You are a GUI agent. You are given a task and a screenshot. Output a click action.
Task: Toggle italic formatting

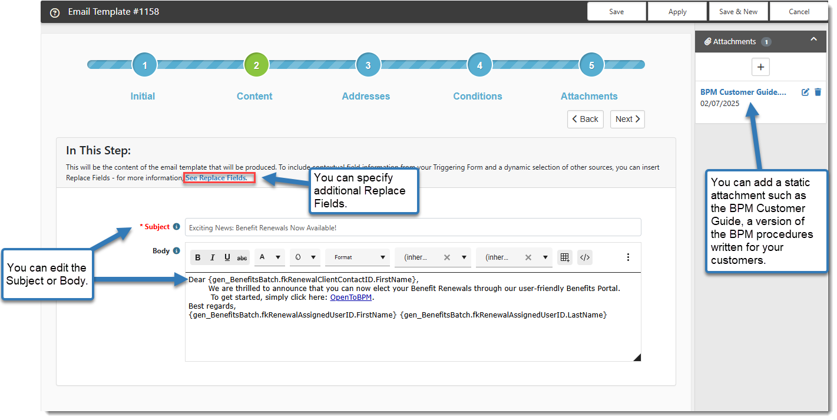(212, 257)
